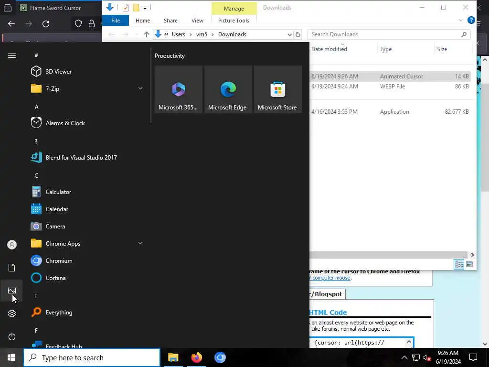Open the address bar history dropdown
The image size is (489, 367).
tap(289, 34)
